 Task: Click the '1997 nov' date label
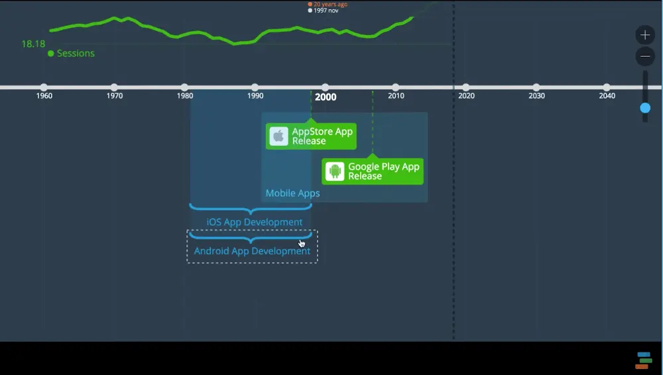click(x=326, y=11)
